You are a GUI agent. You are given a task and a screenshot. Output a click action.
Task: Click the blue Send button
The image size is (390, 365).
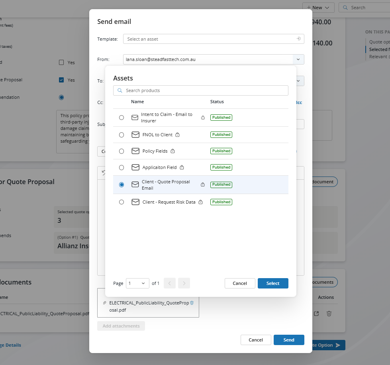click(x=289, y=340)
